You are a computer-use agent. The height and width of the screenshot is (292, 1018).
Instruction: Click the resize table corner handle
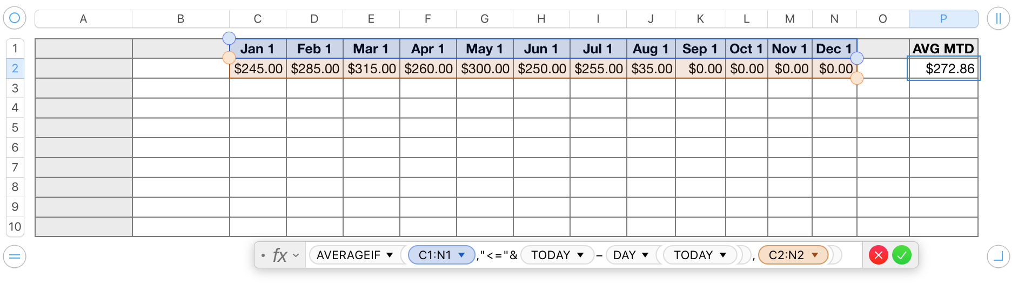click(997, 256)
